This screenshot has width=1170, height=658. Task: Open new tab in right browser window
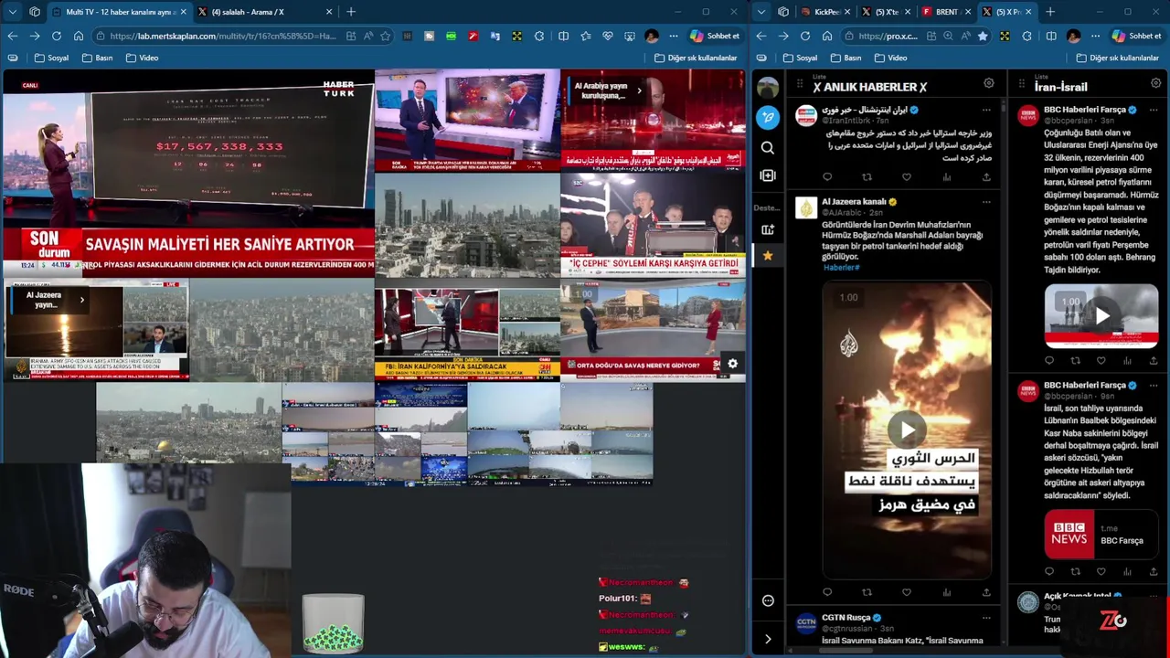click(1050, 12)
